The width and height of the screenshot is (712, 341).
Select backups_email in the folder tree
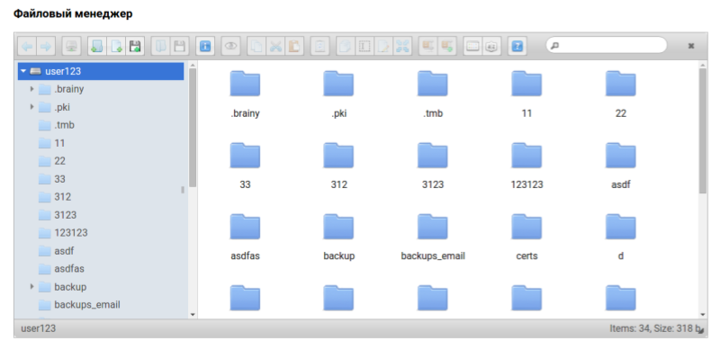(x=87, y=304)
